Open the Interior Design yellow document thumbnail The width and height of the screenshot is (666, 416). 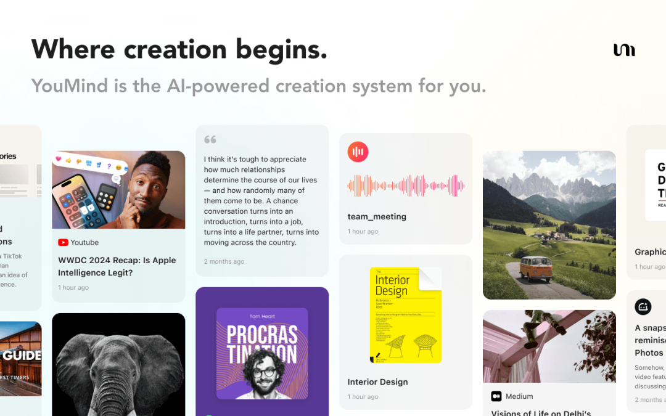(406, 315)
